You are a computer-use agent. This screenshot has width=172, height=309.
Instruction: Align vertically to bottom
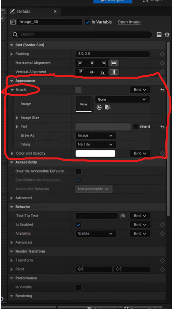coord(103,72)
